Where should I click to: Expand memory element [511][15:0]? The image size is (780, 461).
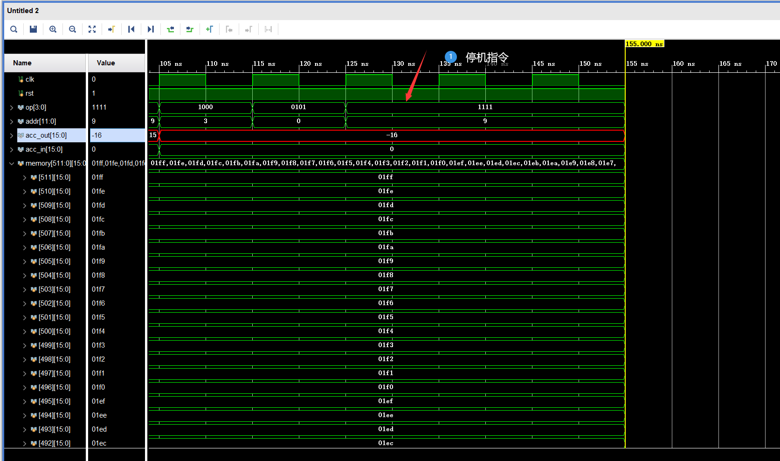25,177
